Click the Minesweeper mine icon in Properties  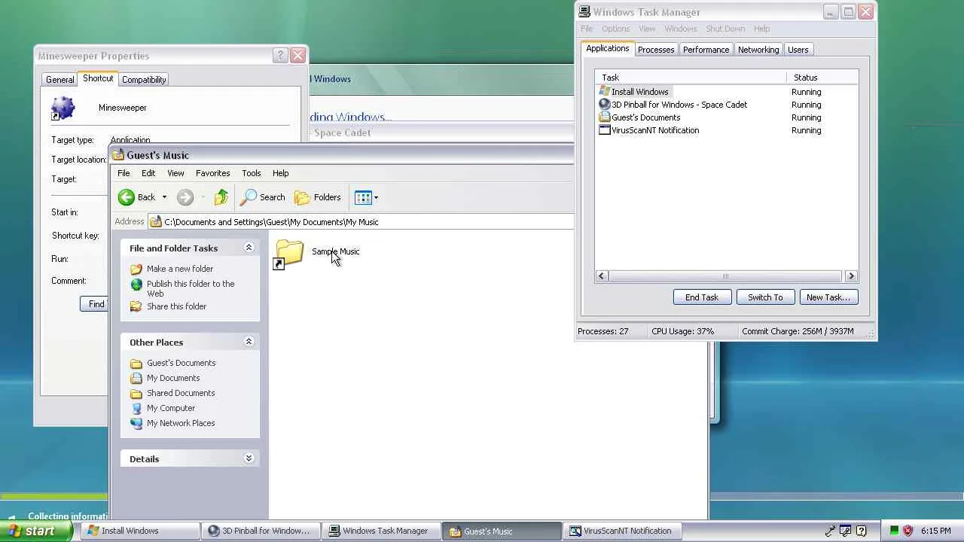(63, 108)
